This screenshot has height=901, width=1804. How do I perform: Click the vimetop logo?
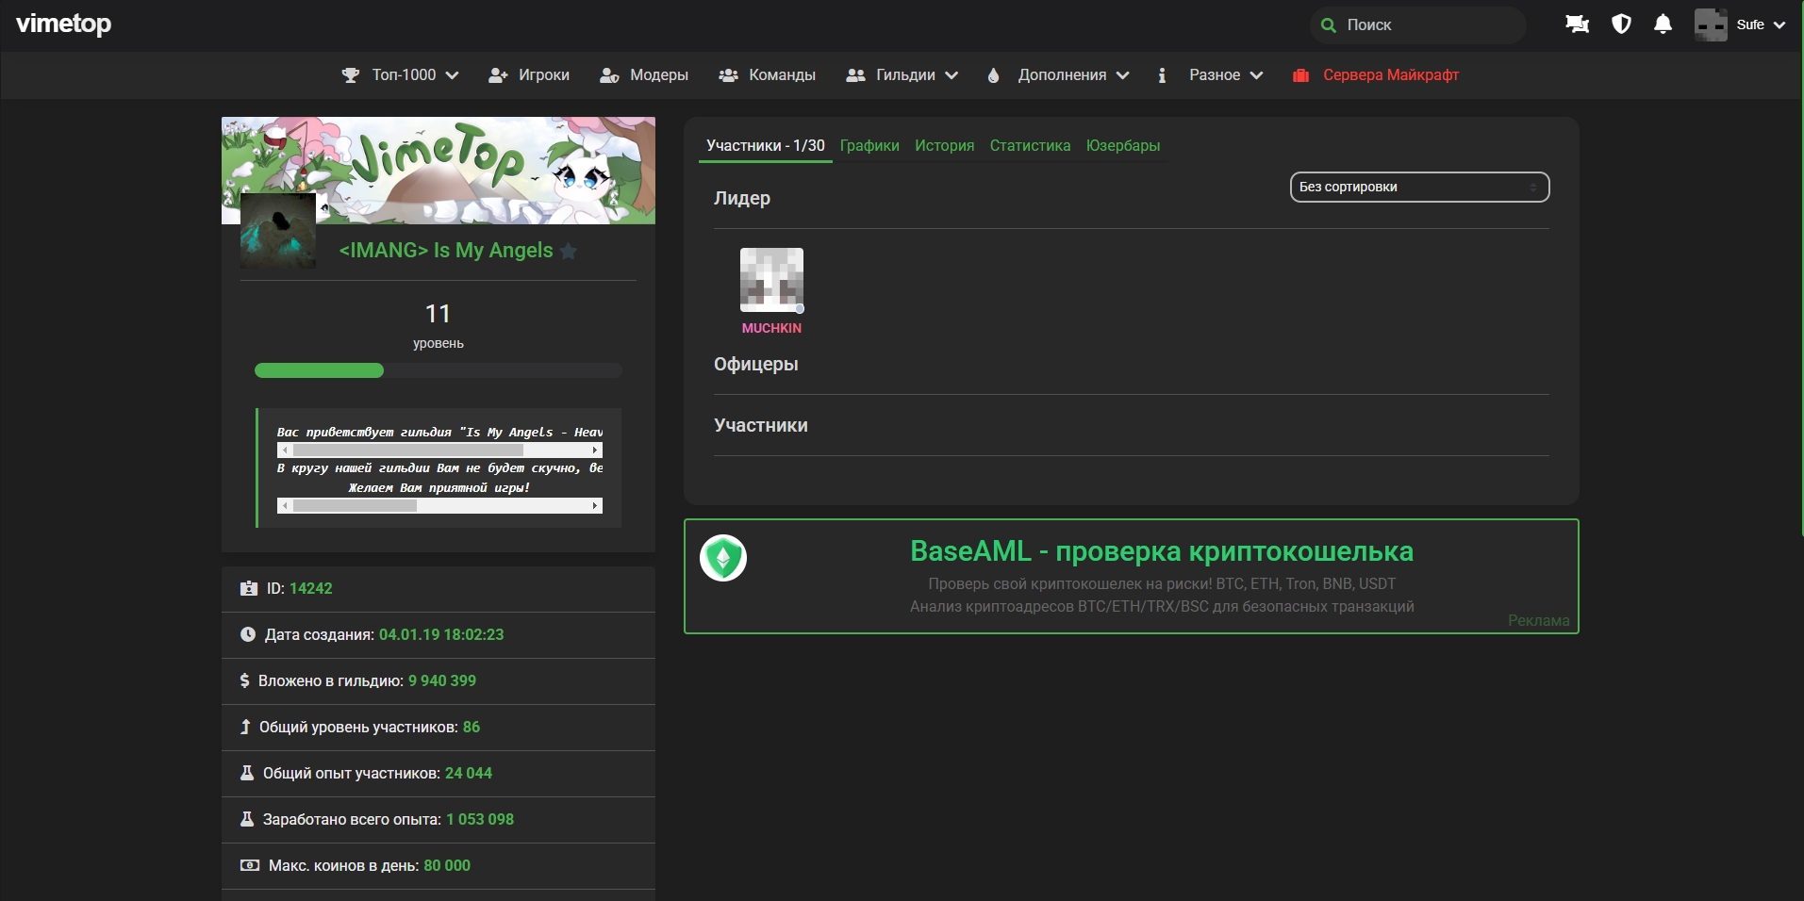coord(64,25)
